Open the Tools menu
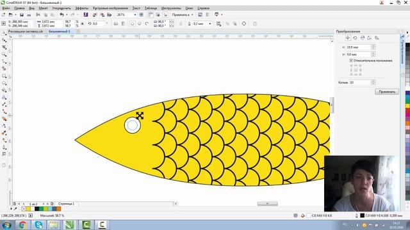Image resolution: width=410 pixels, height=230 pixels. click(171, 8)
